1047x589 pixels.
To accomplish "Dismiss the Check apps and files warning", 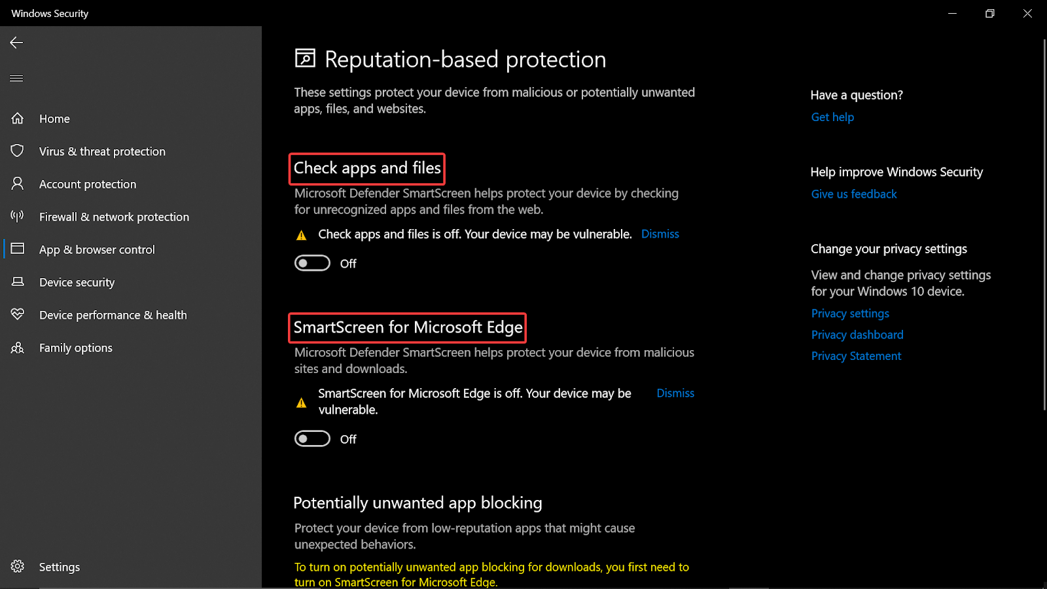I will coord(660,234).
